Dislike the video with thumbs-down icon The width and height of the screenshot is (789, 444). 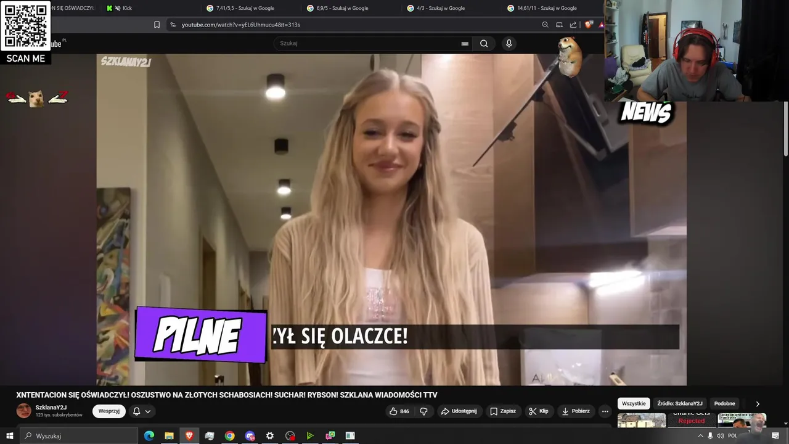pos(424,411)
